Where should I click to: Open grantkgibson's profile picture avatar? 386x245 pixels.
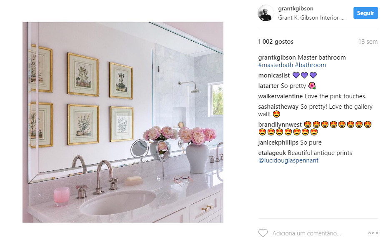pyautogui.click(x=266, y=13)
